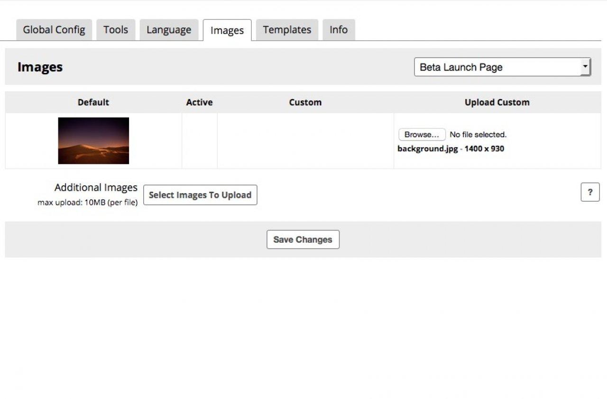Click Select Images To Upload button
The image size is (607, 399).
click(200, 195)
